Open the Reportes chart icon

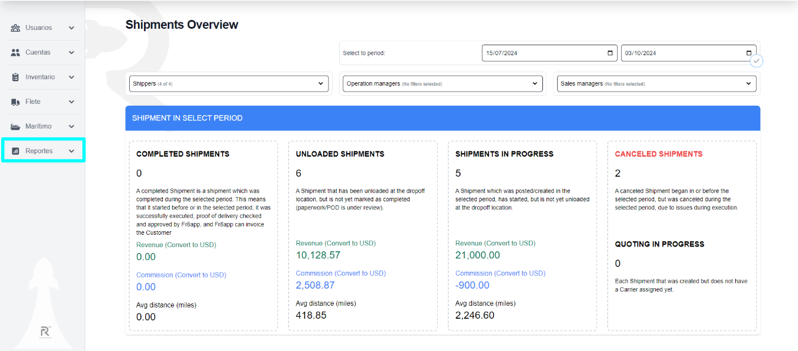tap(14, 150)
